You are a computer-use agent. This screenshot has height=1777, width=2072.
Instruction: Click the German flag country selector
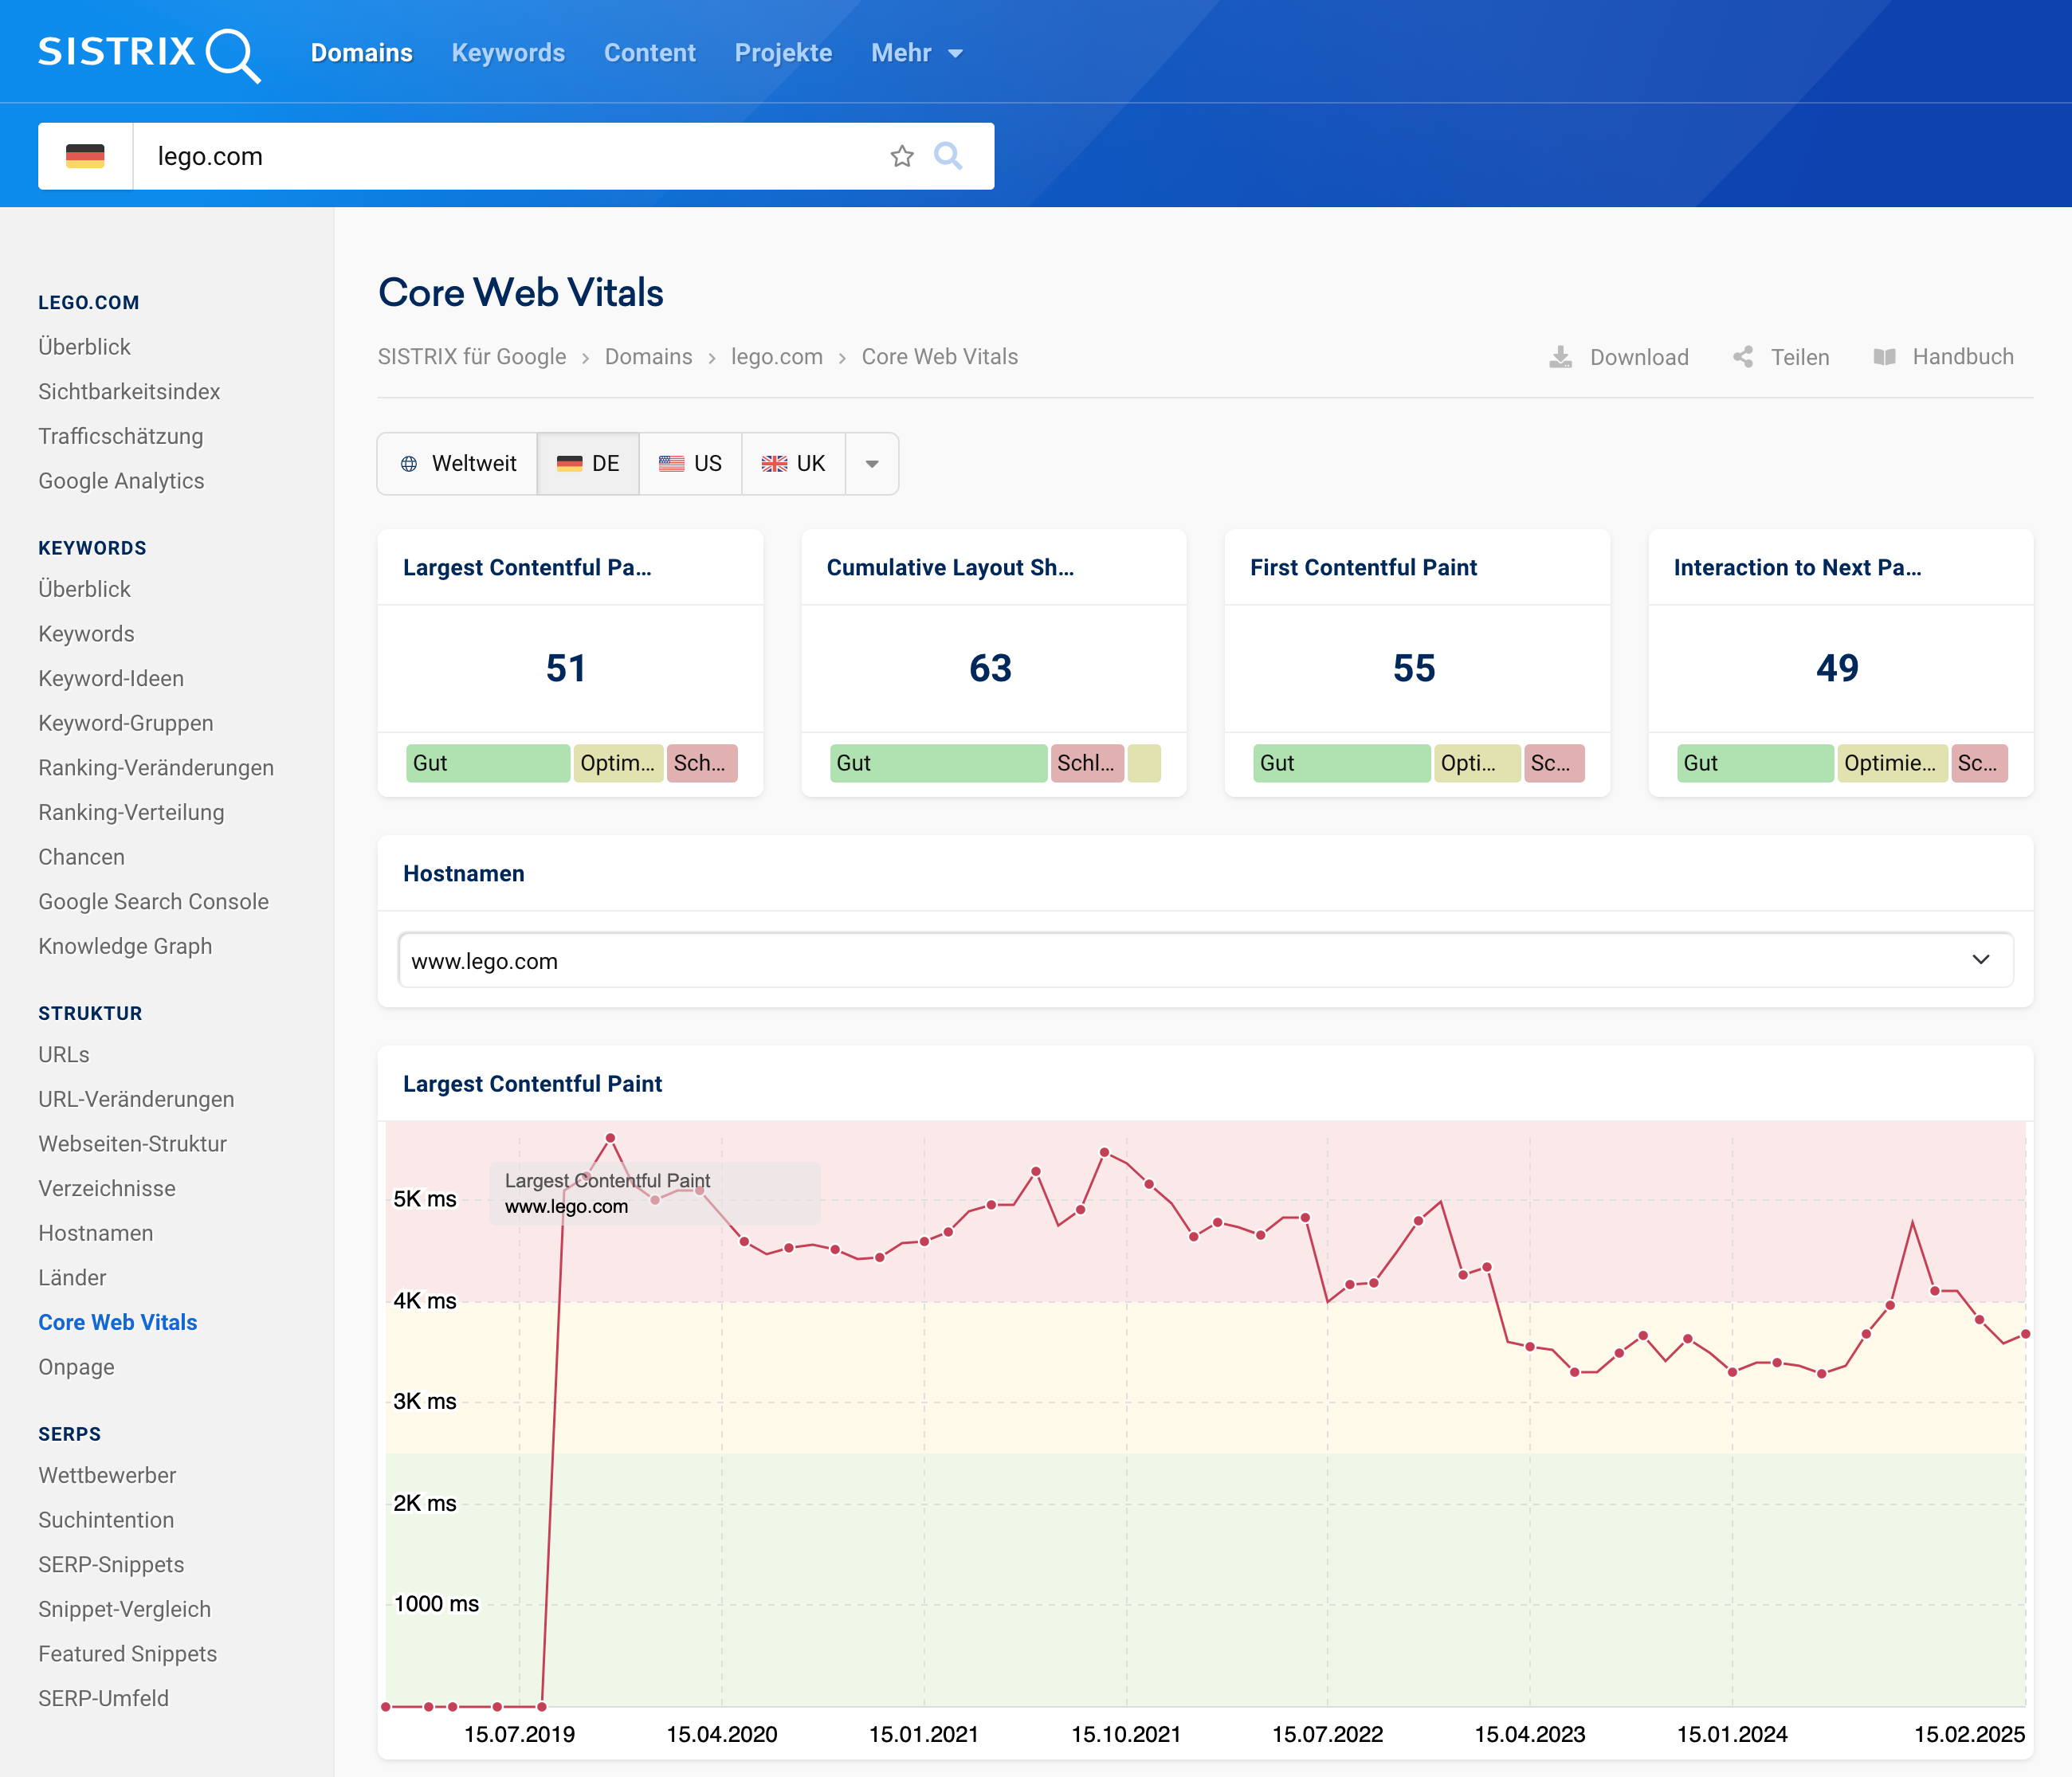85,156
